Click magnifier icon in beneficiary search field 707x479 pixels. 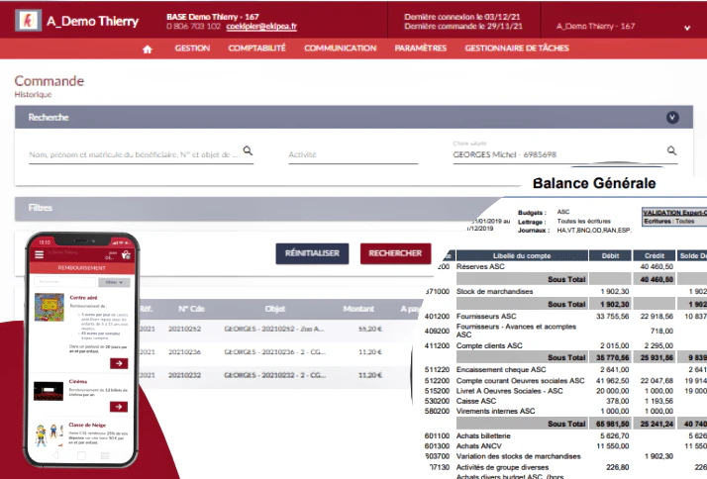(x=248, y=150)
